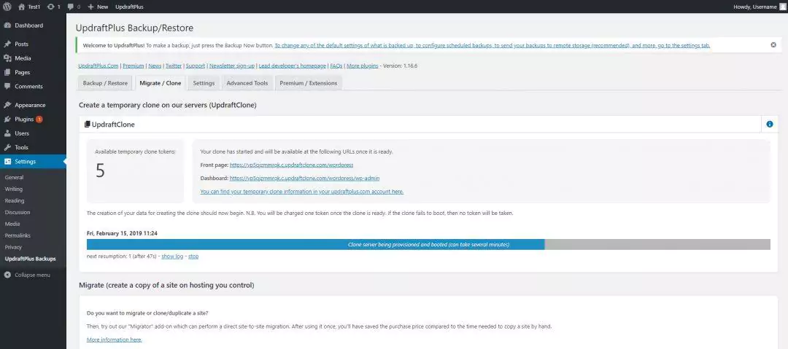Click UpdraftClone info icon
The height and width of the screenshot is (349, 788).
point(770,124)
